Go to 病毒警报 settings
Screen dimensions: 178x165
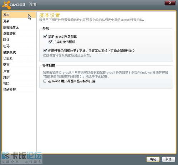click(19, 34)
